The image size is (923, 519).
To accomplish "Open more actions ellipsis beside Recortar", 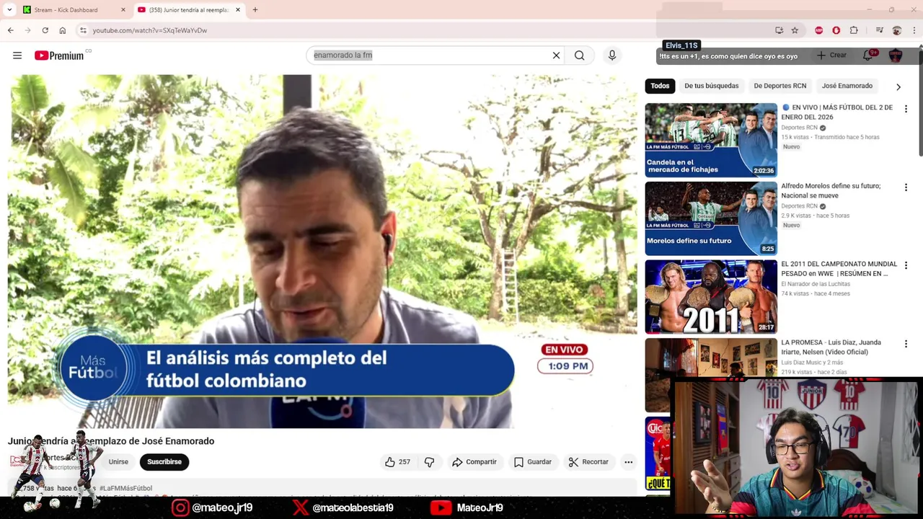I will [629, 462].
